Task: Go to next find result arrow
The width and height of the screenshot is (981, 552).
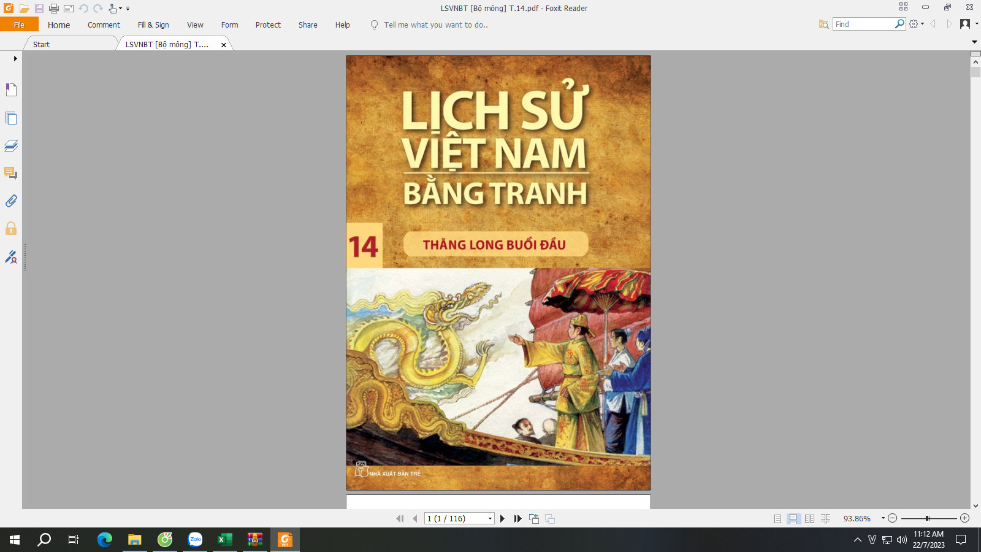Action: point(949,24)
